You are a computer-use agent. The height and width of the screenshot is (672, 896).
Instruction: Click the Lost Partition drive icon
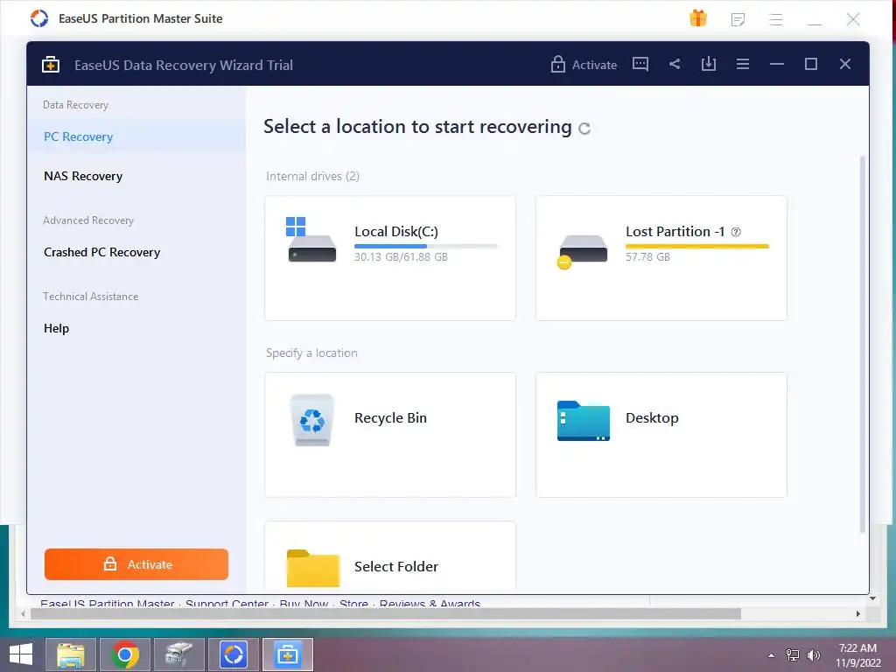[582, 250]
